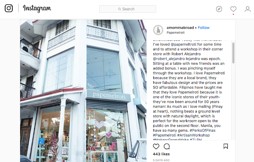This screenshot has width=254, height=162.
Task: Open the #ArtisanWorkshop hashtag
Action: pos(193,135)
